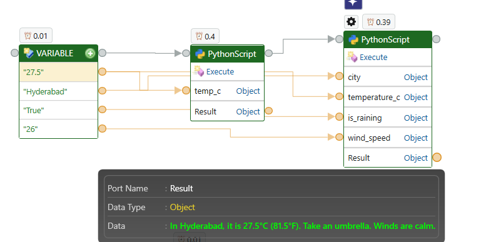Click the grey output port right of VARIABLE header

(x=103, y=53)
